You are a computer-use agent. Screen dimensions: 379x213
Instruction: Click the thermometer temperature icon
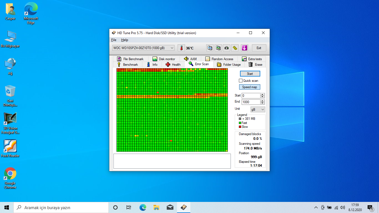pyautogui.click(x=181, y=48)
